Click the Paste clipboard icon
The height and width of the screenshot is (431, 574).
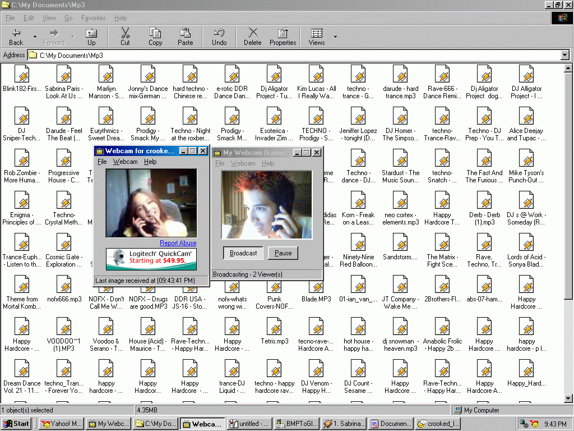pos(185,36)
